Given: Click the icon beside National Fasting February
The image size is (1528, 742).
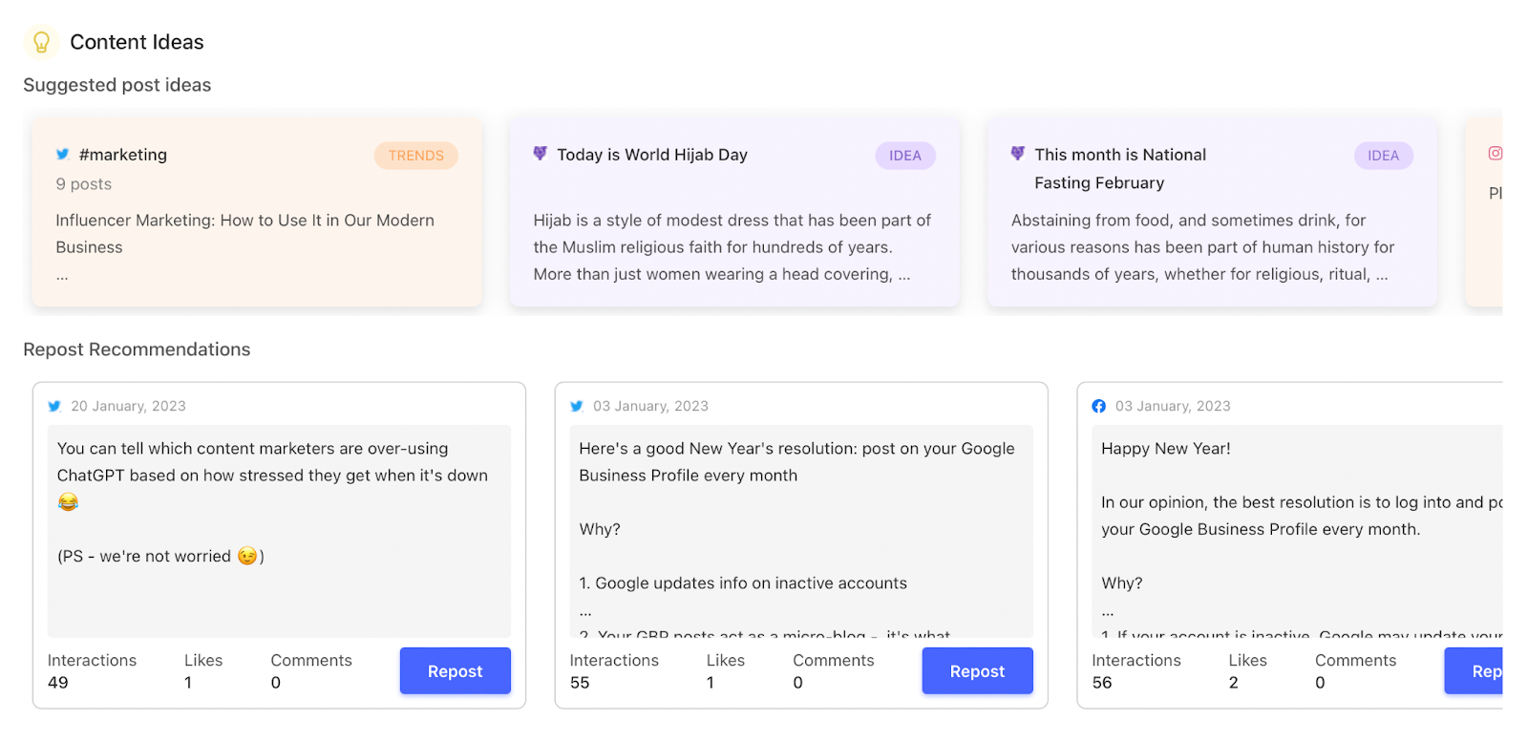Looking at the screenshot, I should [x=1018, y=153].
